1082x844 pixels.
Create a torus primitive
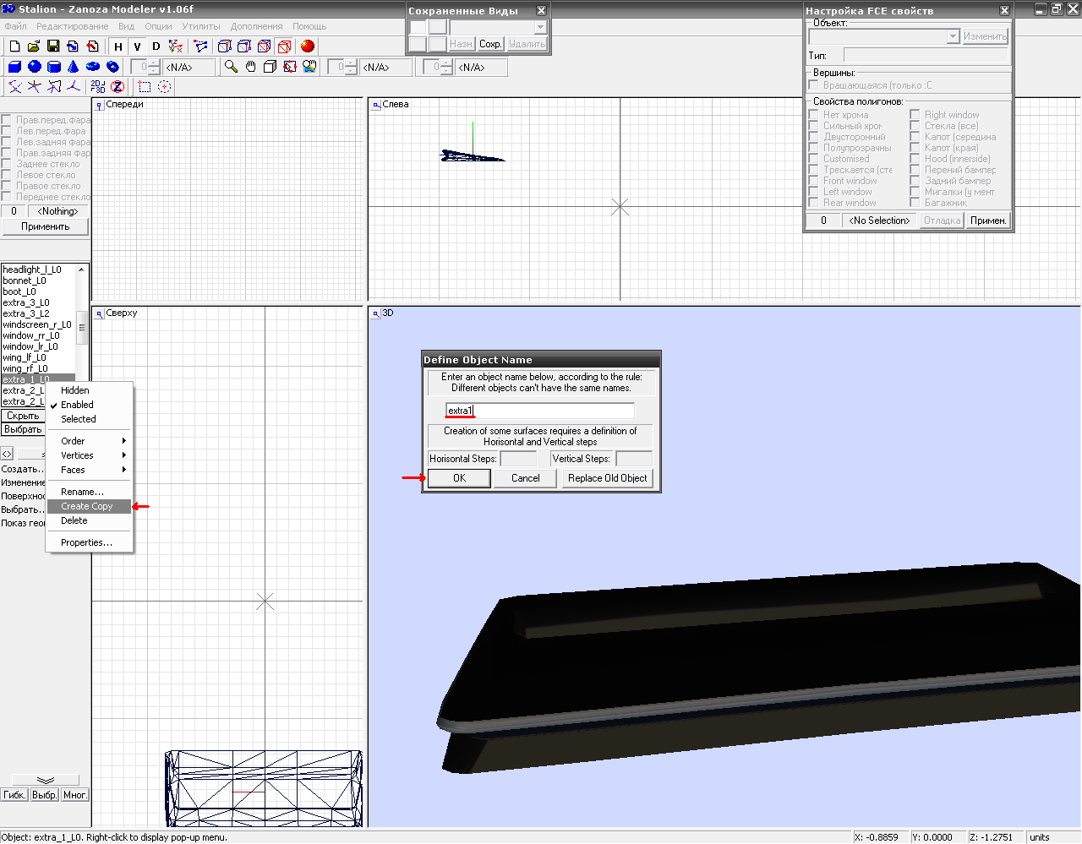click(x=93, y=67)
